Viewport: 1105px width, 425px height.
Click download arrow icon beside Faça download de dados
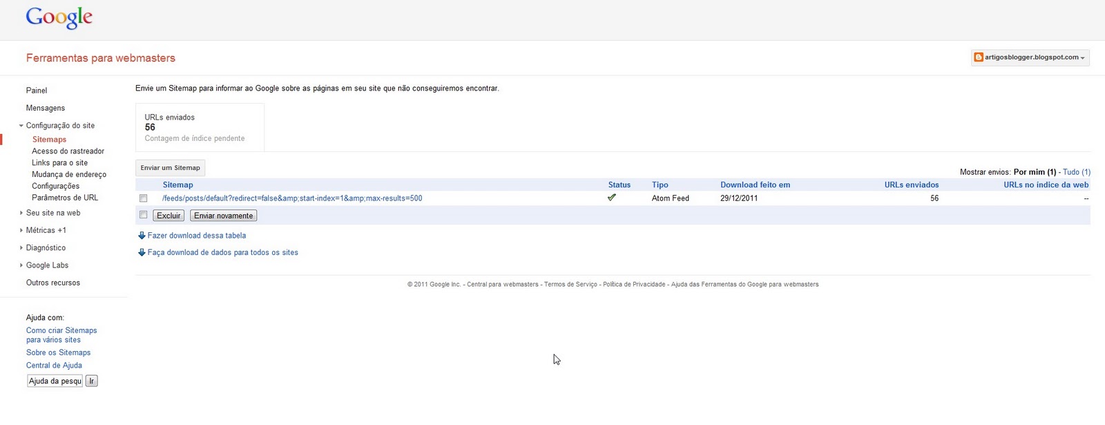coord(142,253)
